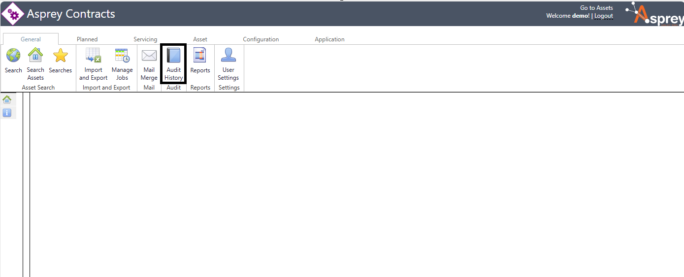Open the Asset ribbon tab
The width and height of the screenshot is (684, 277).
tap(200, 39)
